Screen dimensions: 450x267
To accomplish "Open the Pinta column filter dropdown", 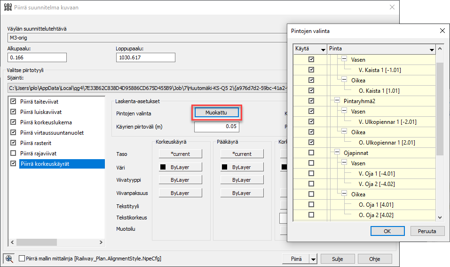I will 432,50.
